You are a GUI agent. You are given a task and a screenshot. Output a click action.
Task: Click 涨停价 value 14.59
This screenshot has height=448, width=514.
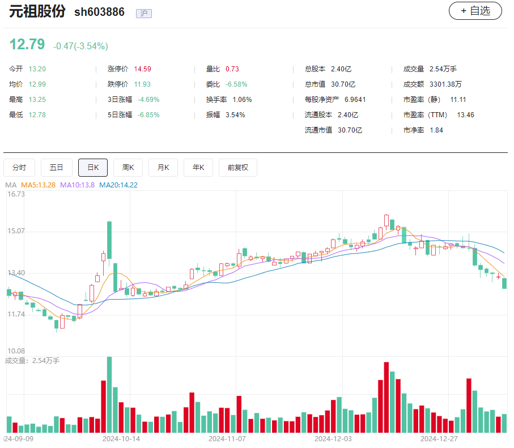[142, 69]
